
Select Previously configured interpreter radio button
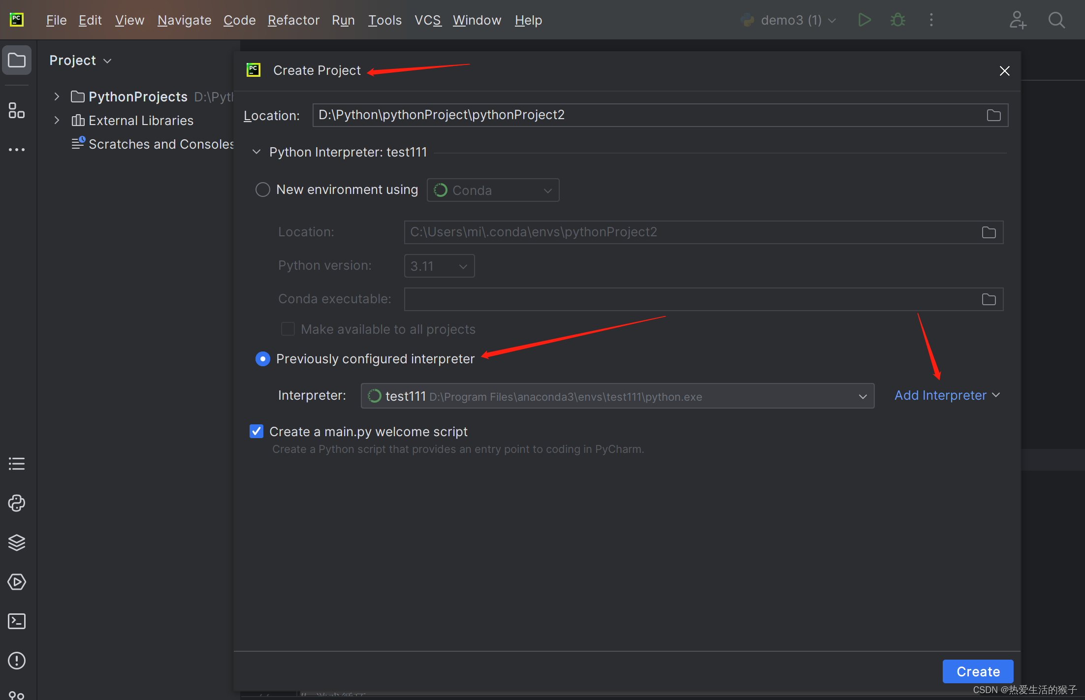coord(263,359)
